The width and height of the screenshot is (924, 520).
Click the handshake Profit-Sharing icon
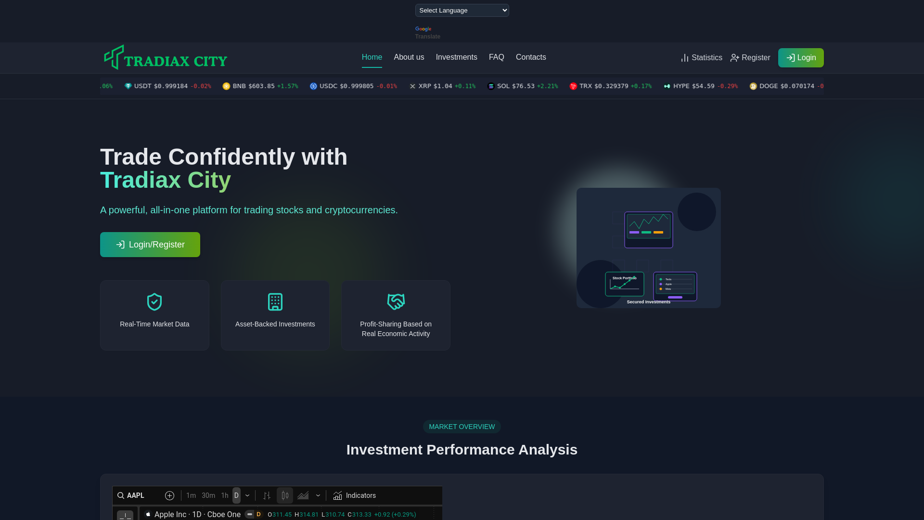[396, 302]
